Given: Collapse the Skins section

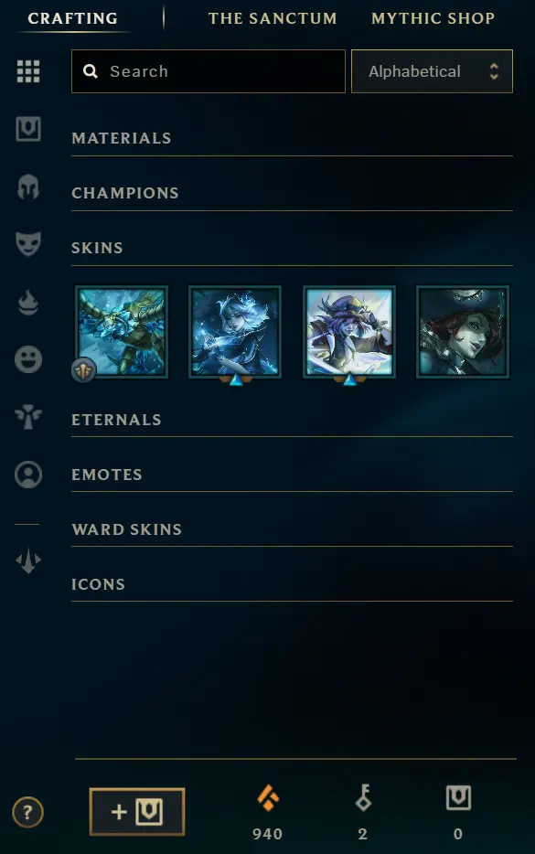Looking at the screenshot, I should (x=292, y=248).
